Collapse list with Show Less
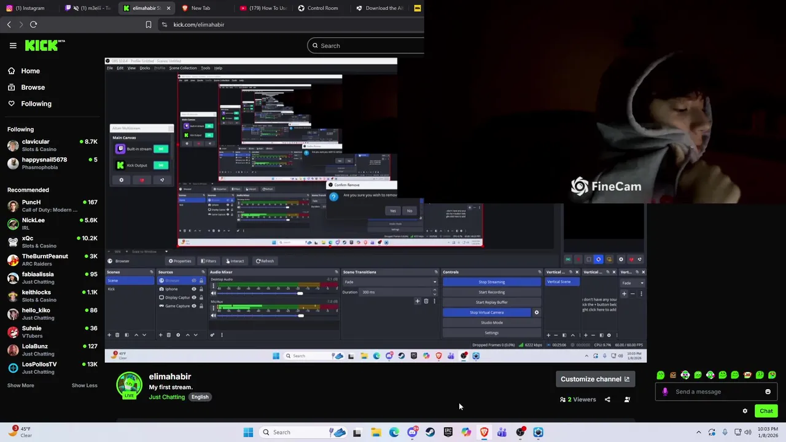786x442 pixels. [84, 386]
